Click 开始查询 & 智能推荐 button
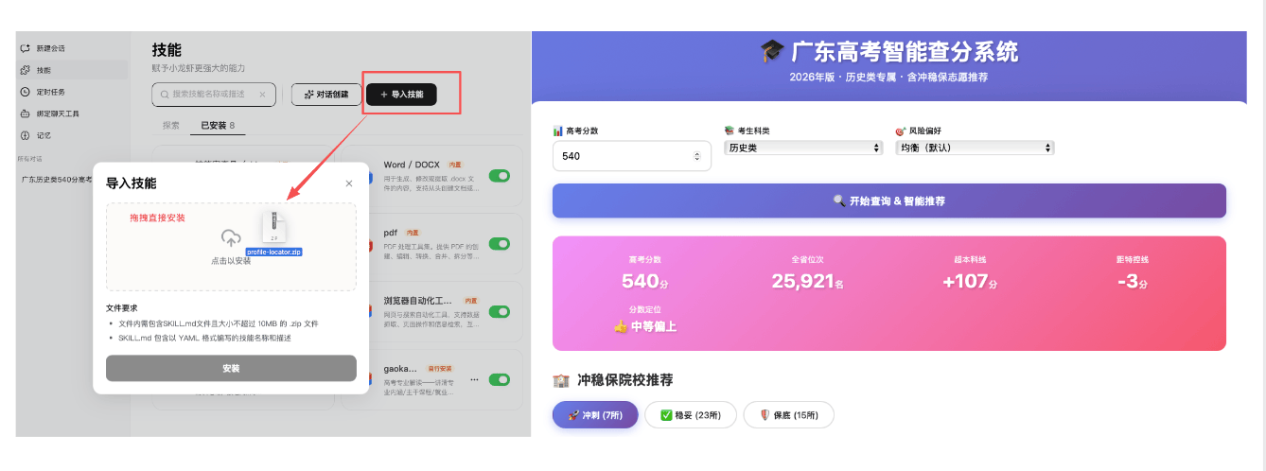 tap(889, 201)
